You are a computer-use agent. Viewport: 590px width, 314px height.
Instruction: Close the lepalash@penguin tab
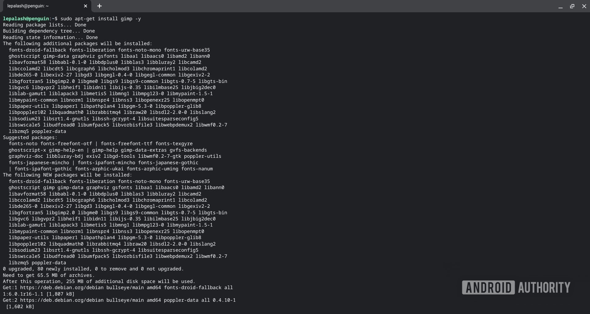point(85,6)
